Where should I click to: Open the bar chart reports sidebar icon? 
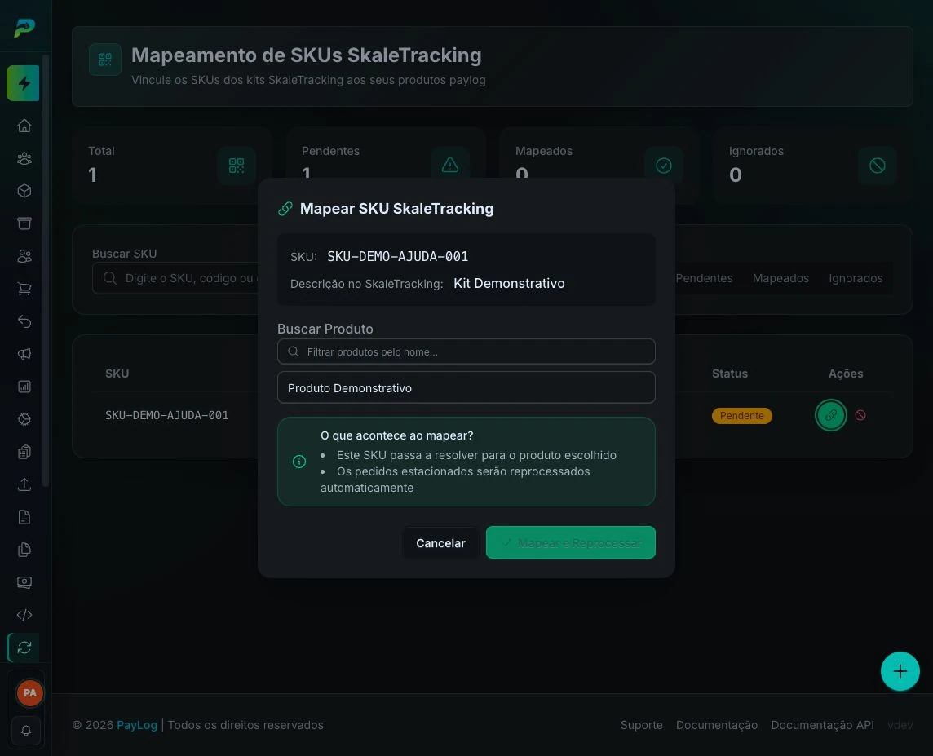(24, 387)
